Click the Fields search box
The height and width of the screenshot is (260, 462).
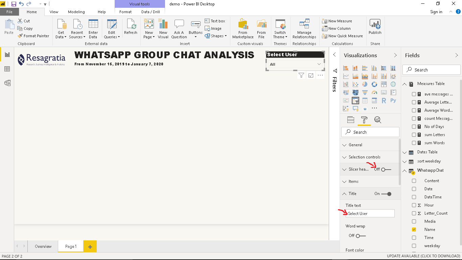[432, 70]
